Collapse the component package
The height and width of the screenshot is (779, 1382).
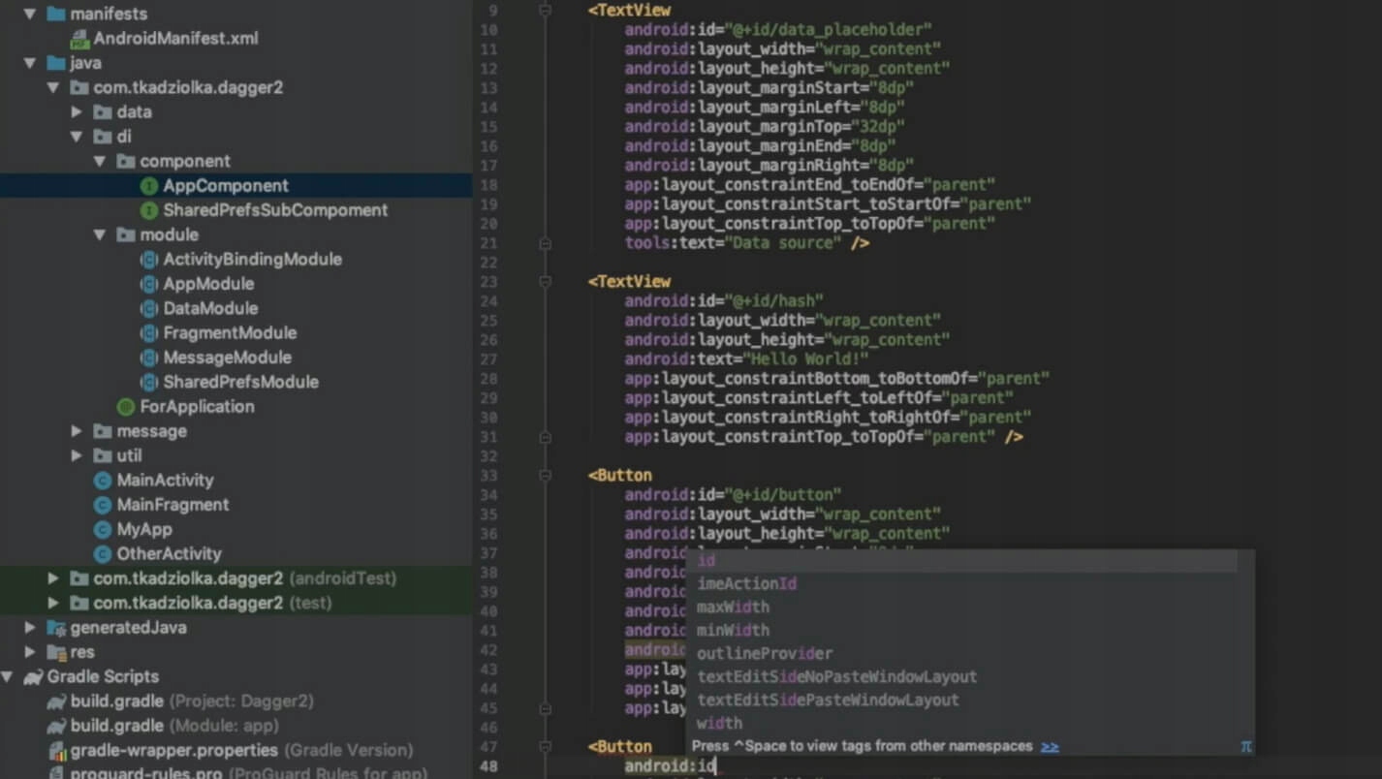[100, 162]
